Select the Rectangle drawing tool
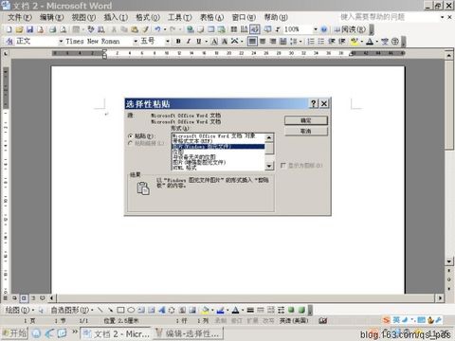Screen dimensions: 455x341 click(x=120, y=310)
